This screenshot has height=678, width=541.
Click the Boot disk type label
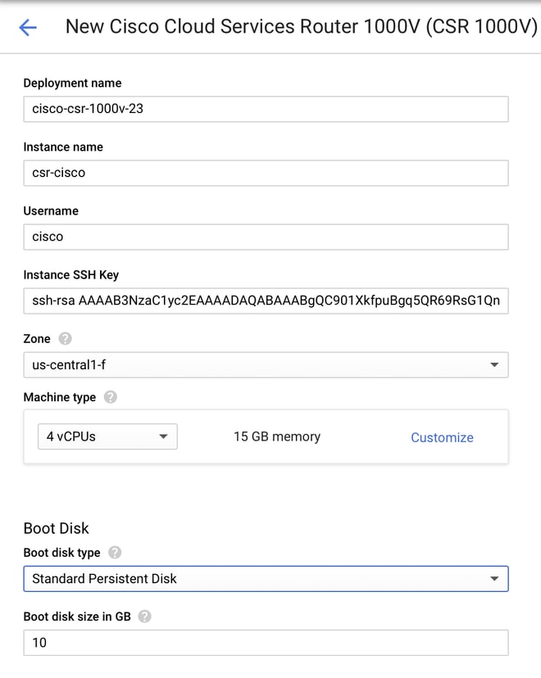tap(62, 553)
